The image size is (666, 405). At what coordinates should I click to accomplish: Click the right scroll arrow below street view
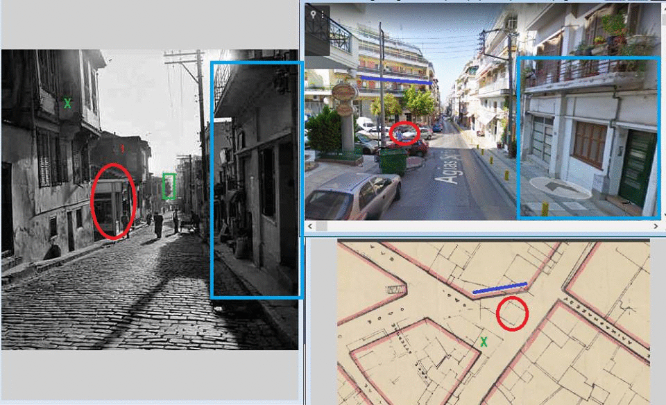coord(656,226)
